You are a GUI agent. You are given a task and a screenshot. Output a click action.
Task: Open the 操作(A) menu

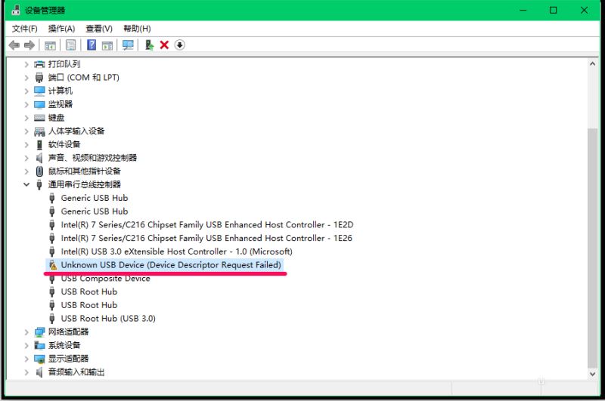pyautogui.click(x=61, y=29)
